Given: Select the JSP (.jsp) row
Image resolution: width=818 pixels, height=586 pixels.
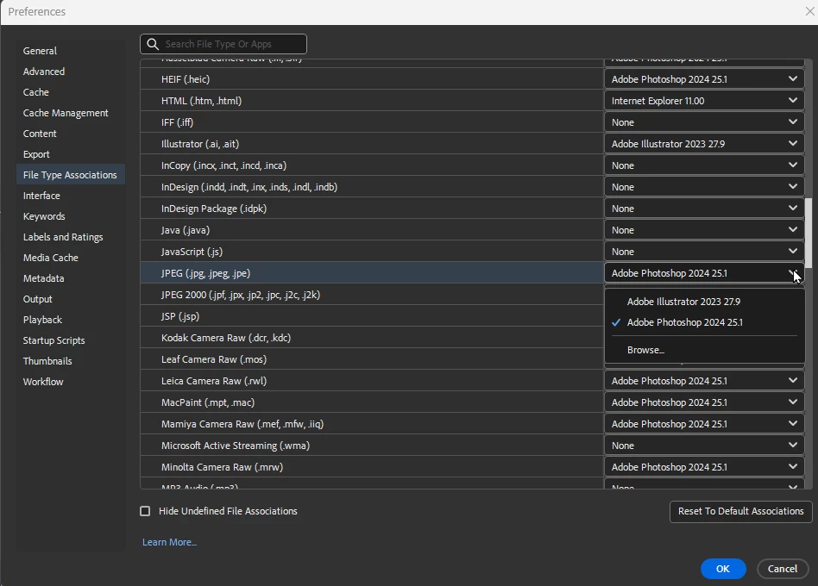Looking at the screenshot, I should tap(371, 316).
